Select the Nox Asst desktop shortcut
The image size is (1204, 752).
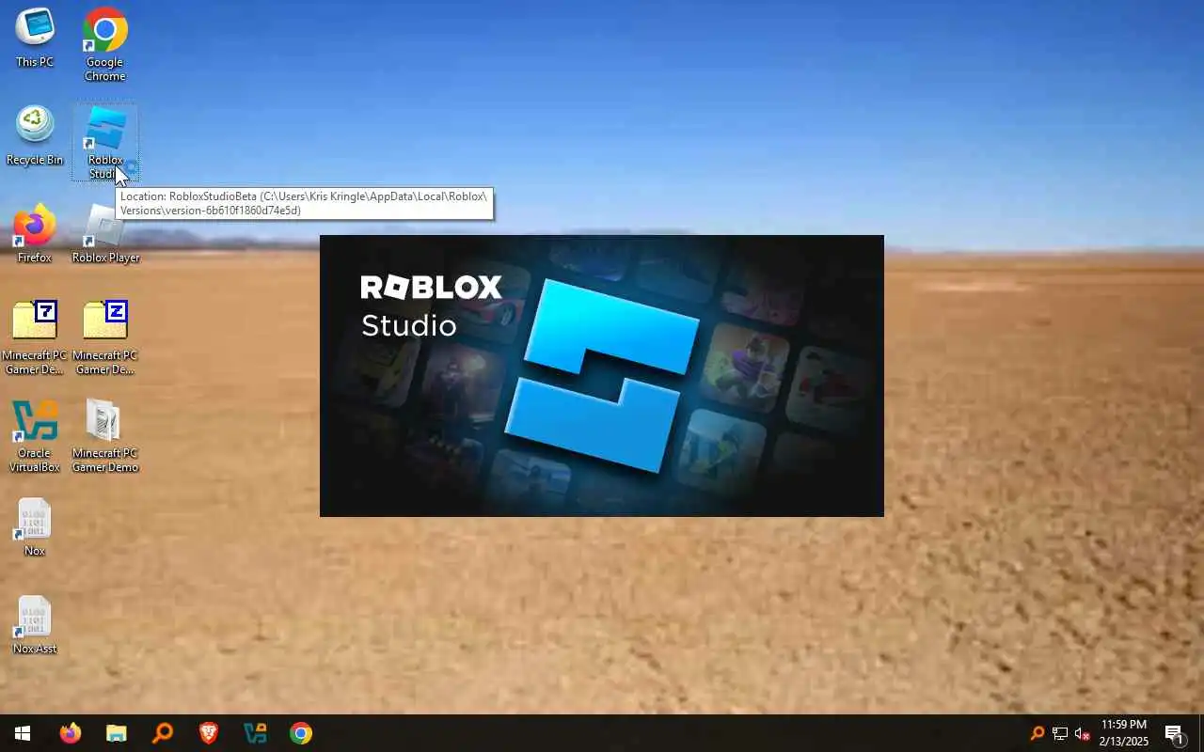pyautogui.click(x=35, y=625)
